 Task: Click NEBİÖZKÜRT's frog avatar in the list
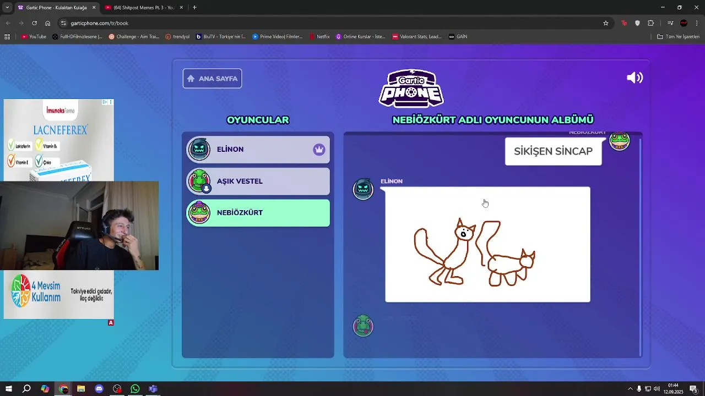pyautogui.click(x=199, y=213)
